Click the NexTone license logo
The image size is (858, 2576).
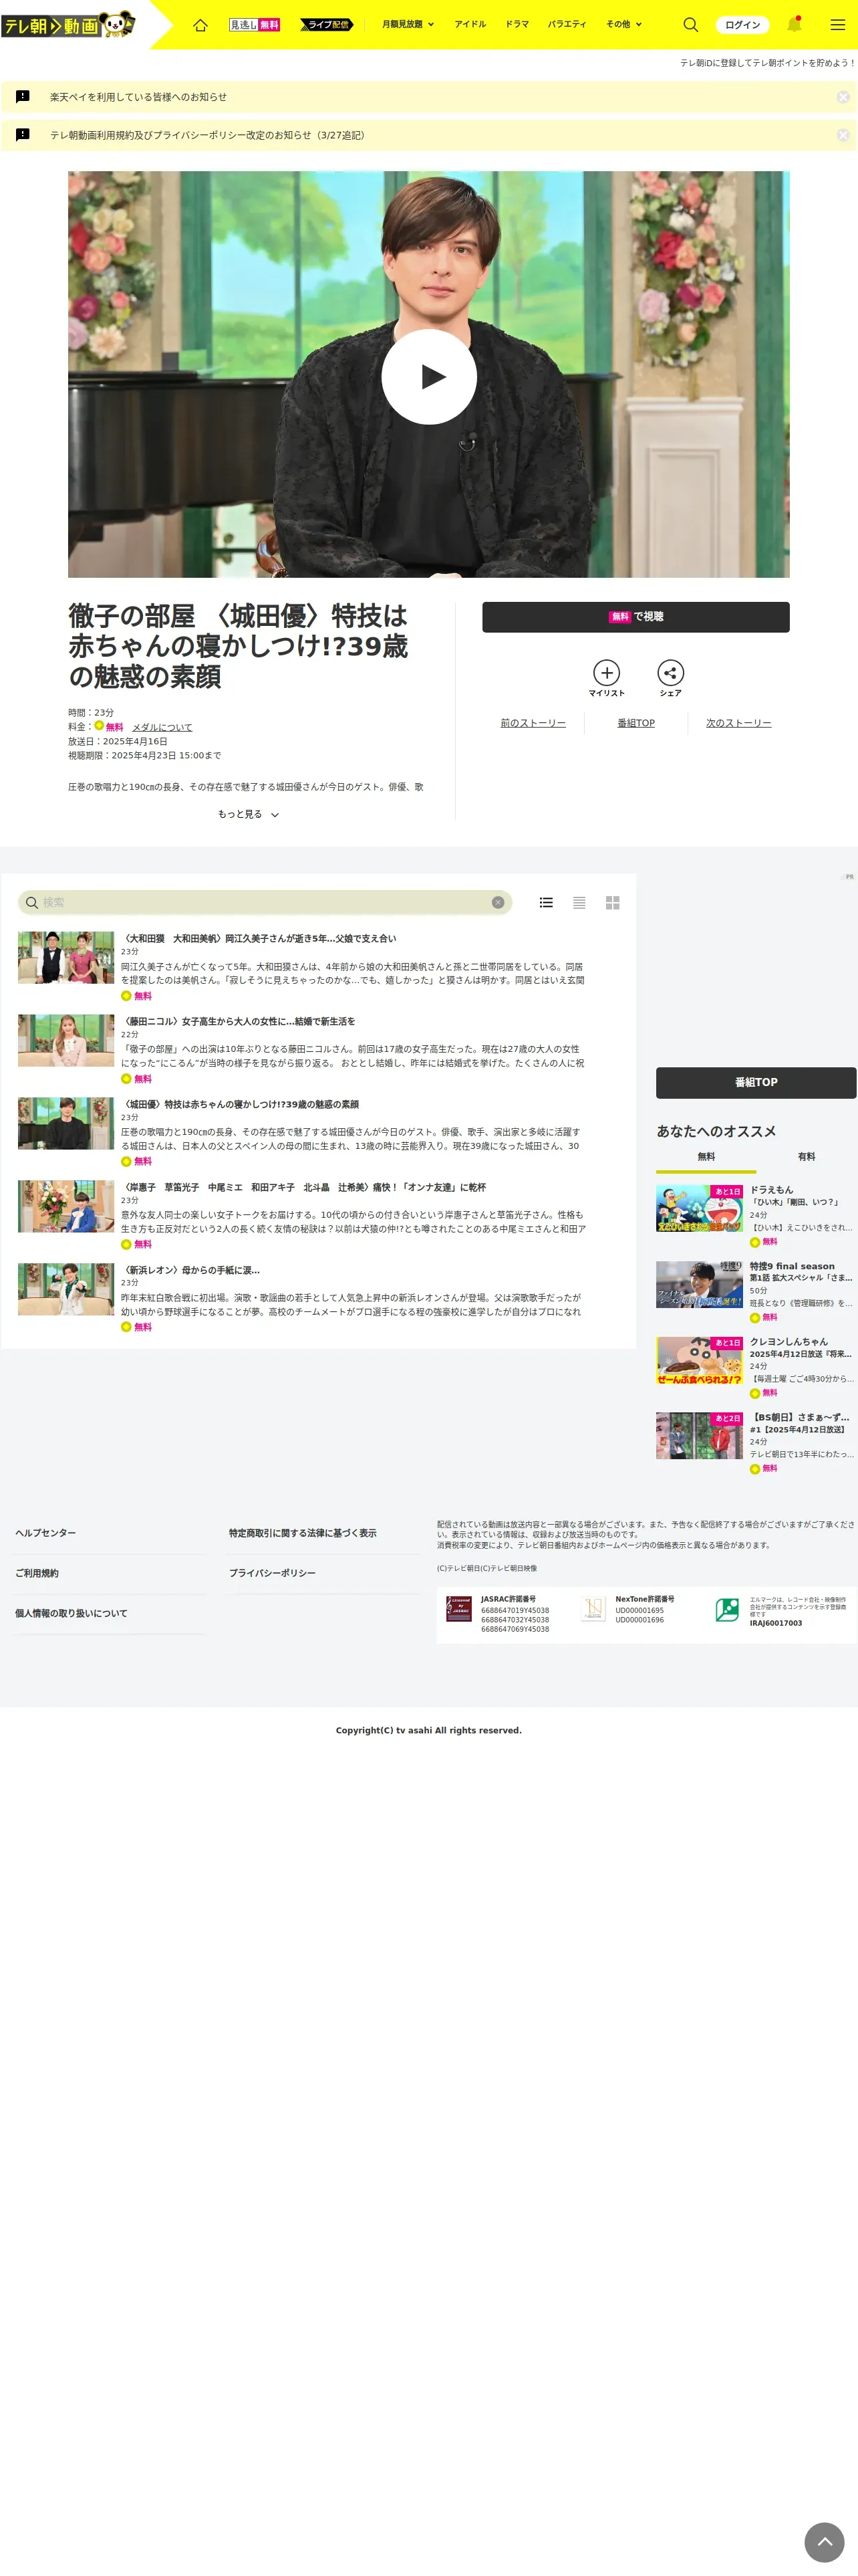[x=593, y=1609]
